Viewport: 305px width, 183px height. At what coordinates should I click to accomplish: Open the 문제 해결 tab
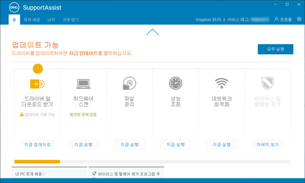point(32,20)
